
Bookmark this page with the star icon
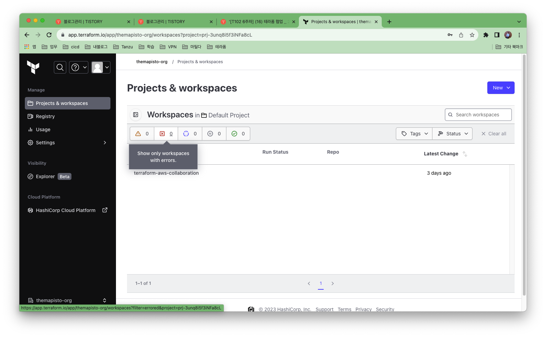472,35
